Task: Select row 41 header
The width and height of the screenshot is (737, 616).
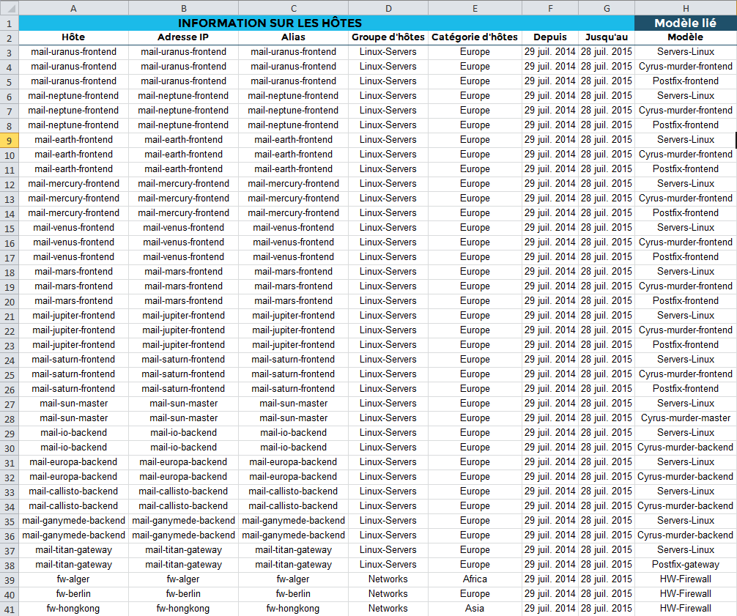Action: (10, 608)
